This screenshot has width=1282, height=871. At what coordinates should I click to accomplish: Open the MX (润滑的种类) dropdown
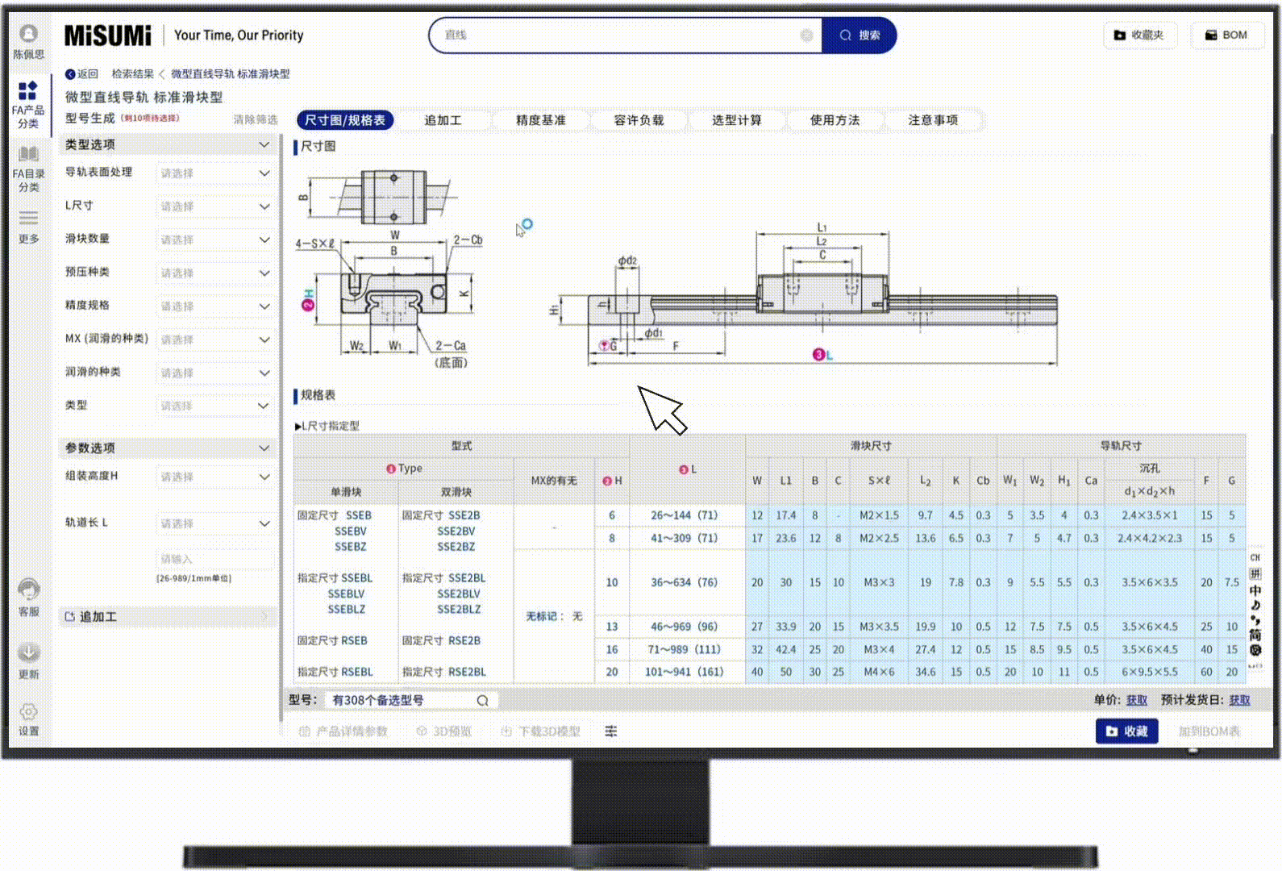[214, 340]
